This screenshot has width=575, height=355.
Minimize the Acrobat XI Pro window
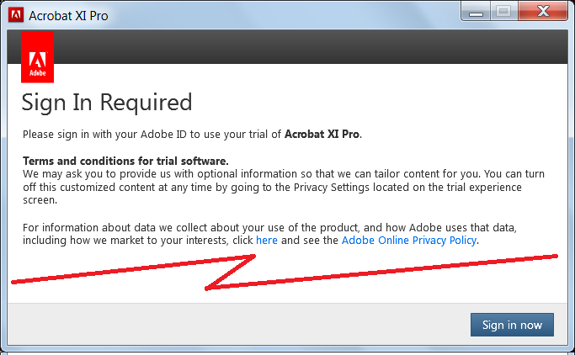(x=476, y=12)
